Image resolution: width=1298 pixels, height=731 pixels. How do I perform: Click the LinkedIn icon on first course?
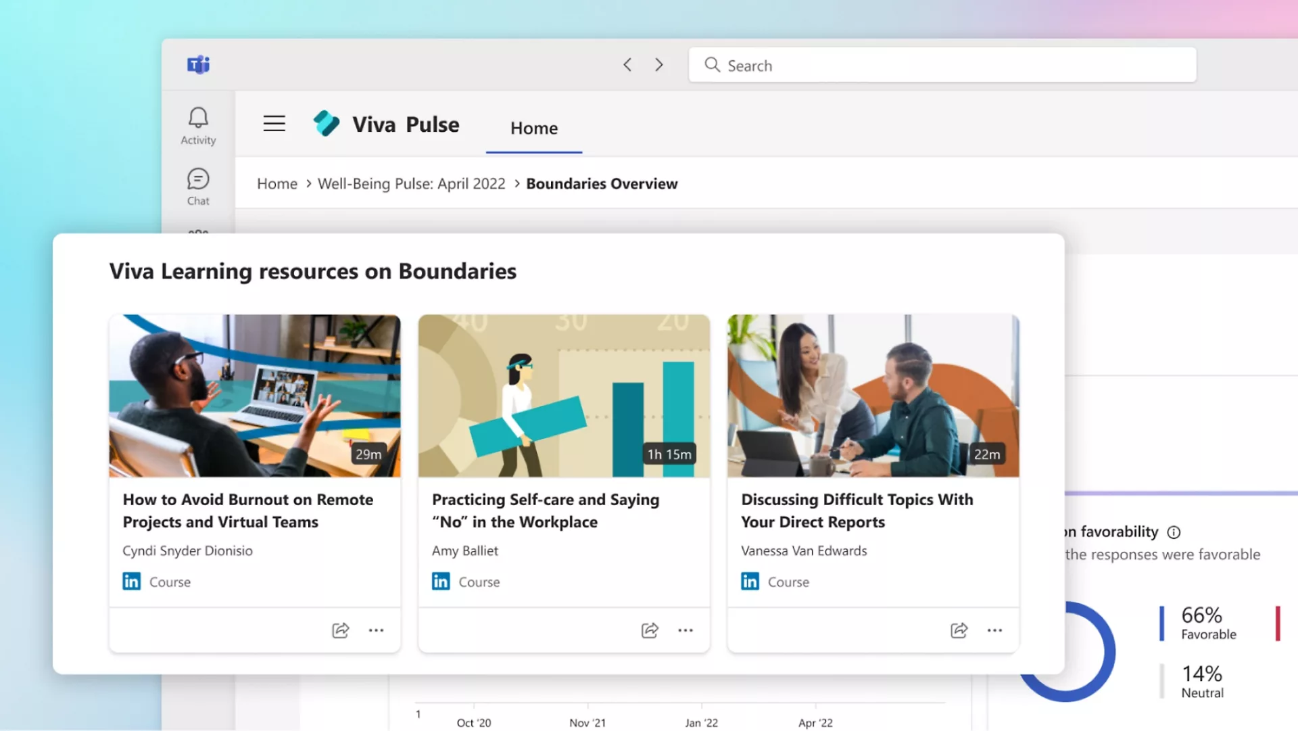click(x=132, y=580)
